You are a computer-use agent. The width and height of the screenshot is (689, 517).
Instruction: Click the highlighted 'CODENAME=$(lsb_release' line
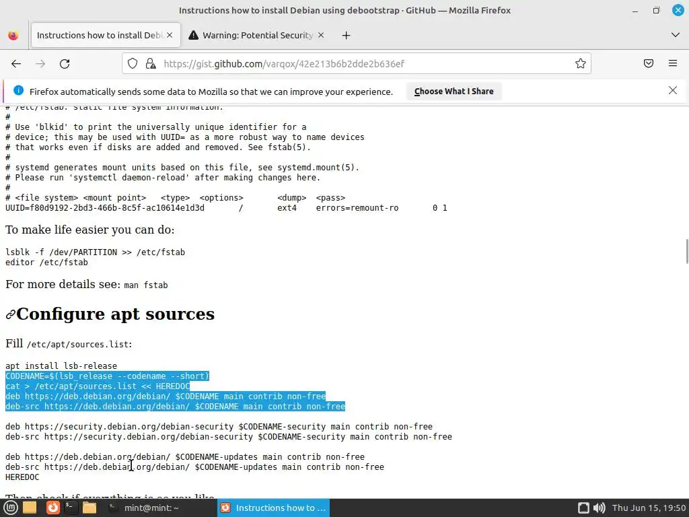107,376
